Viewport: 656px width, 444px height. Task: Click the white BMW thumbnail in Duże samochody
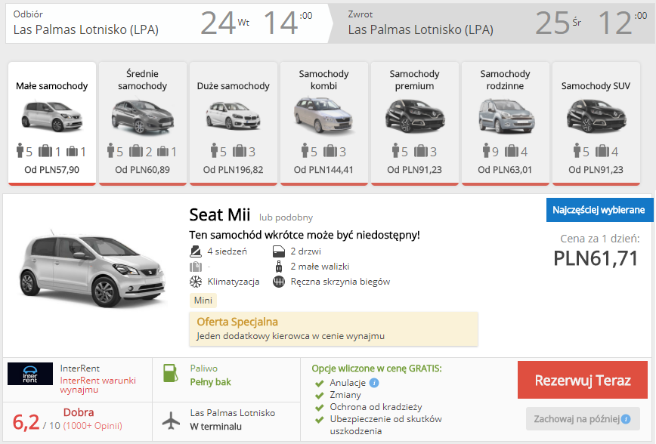tap(233, 115)
